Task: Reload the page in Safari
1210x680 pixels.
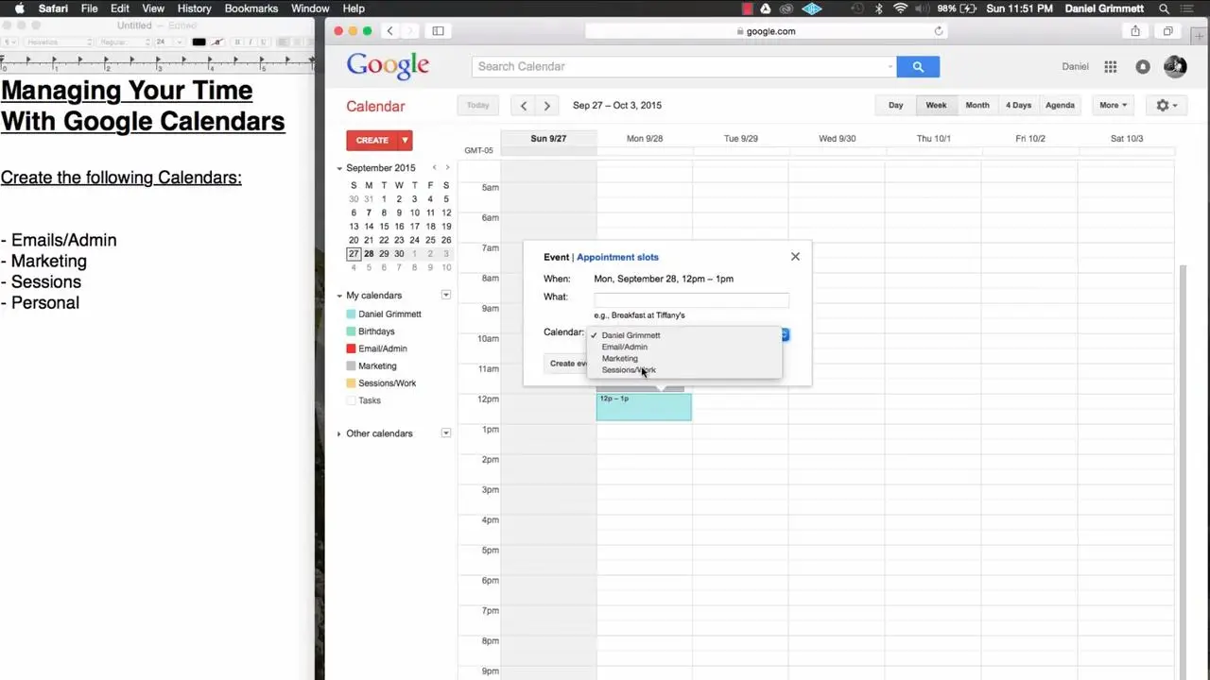Action: click(938, 31)
